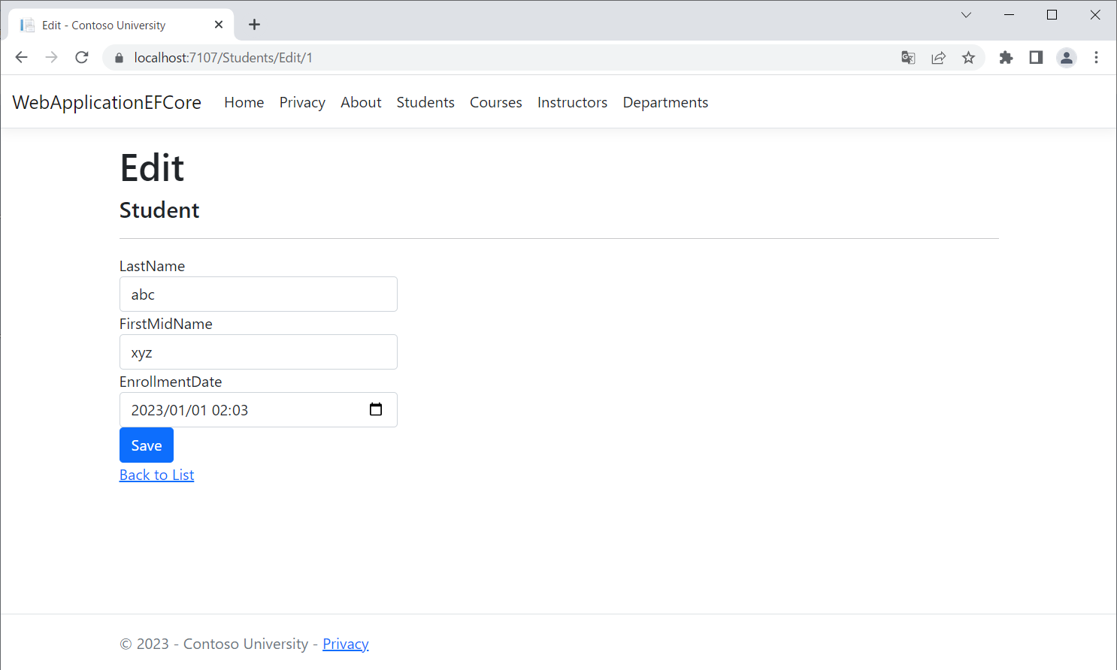
Task: Open the EnrollmentDate calendar picker
Action: [x=376, y=409]
